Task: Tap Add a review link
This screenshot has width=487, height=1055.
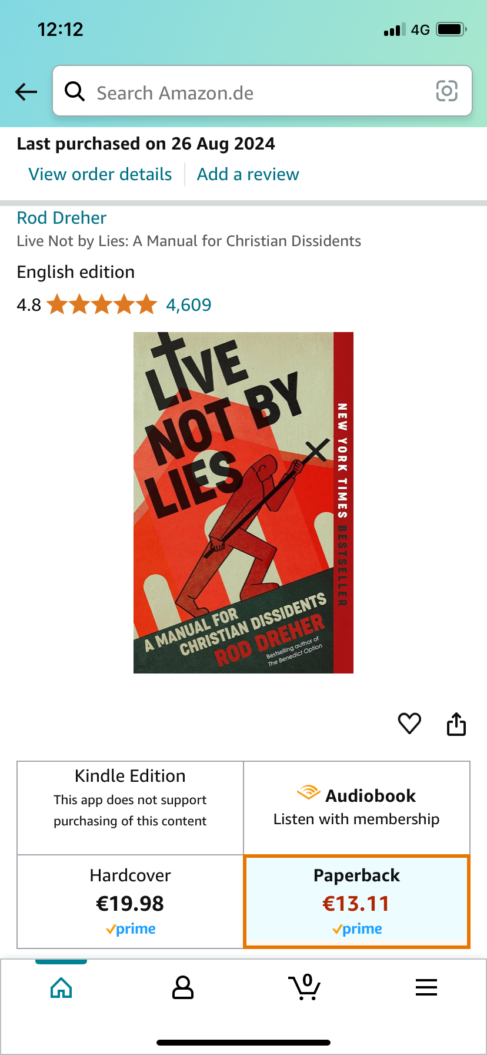Action: (x=248, y=174)
